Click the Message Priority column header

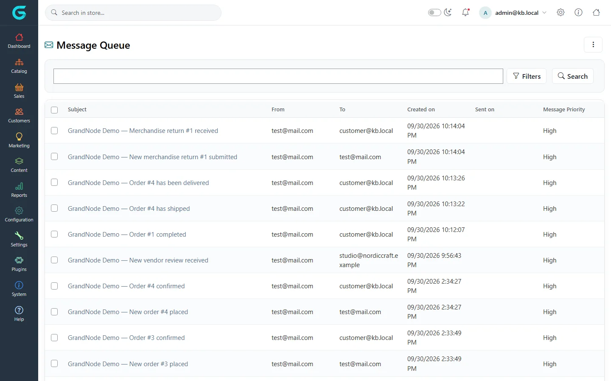point(564,110)
